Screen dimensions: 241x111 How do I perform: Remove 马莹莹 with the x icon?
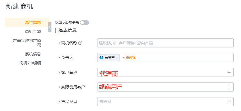pos(117,58)
